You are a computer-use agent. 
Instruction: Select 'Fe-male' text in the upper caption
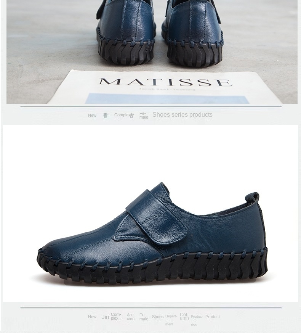[144, 115]
